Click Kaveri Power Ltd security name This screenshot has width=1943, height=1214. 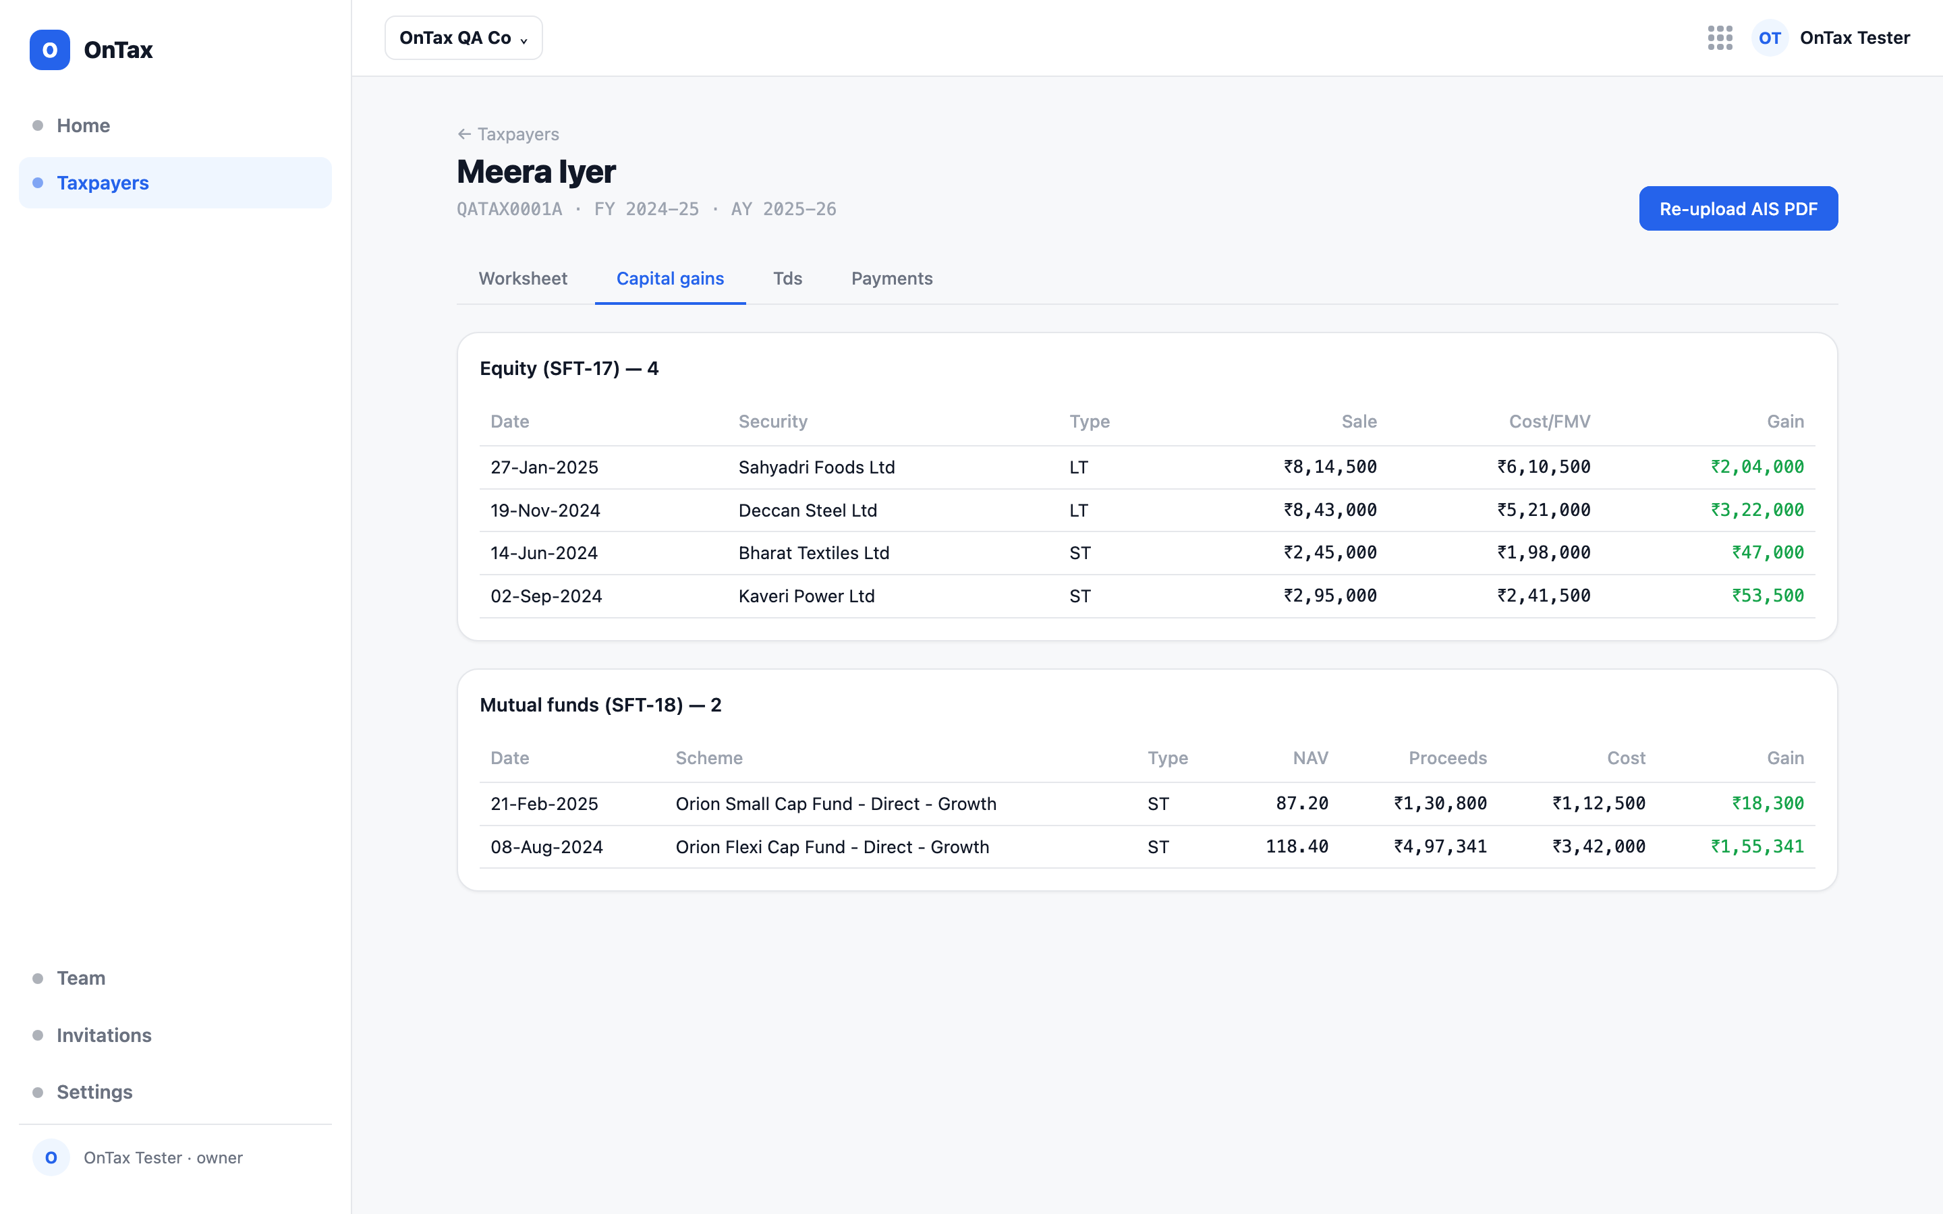(806, 596)
